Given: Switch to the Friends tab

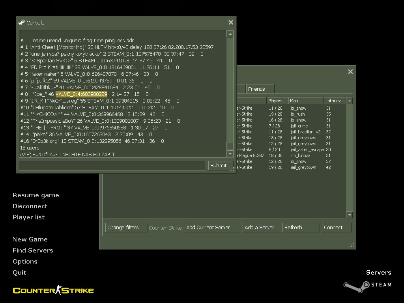Looking at the screenshot, I should pyautogui.click(x=260, y=89).
